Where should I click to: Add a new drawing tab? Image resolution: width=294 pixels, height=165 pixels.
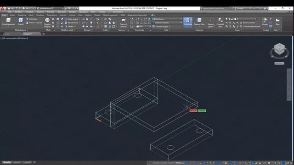point(44,34)
